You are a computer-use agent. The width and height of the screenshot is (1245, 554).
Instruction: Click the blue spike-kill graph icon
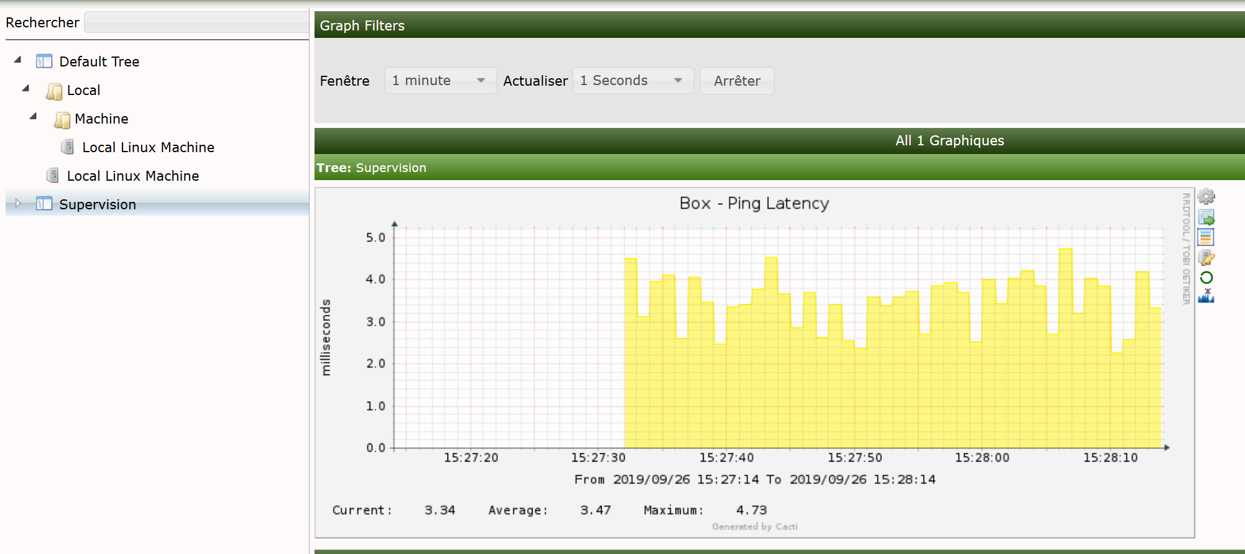[1206, 296]
